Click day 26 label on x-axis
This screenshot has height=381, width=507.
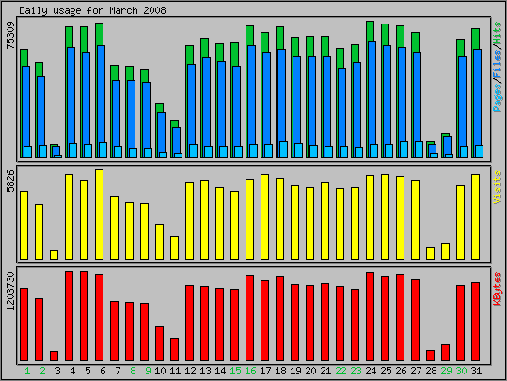tap(401, 371)
